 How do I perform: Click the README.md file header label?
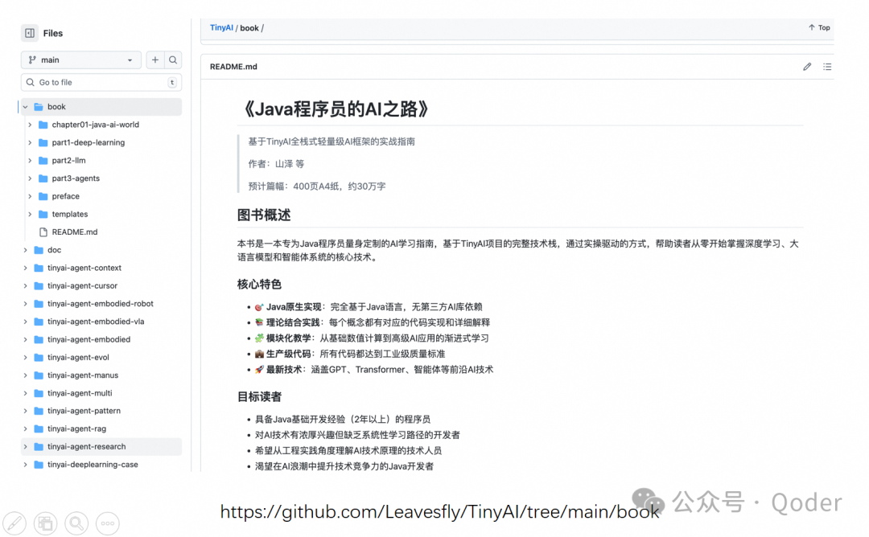[233, 67]
